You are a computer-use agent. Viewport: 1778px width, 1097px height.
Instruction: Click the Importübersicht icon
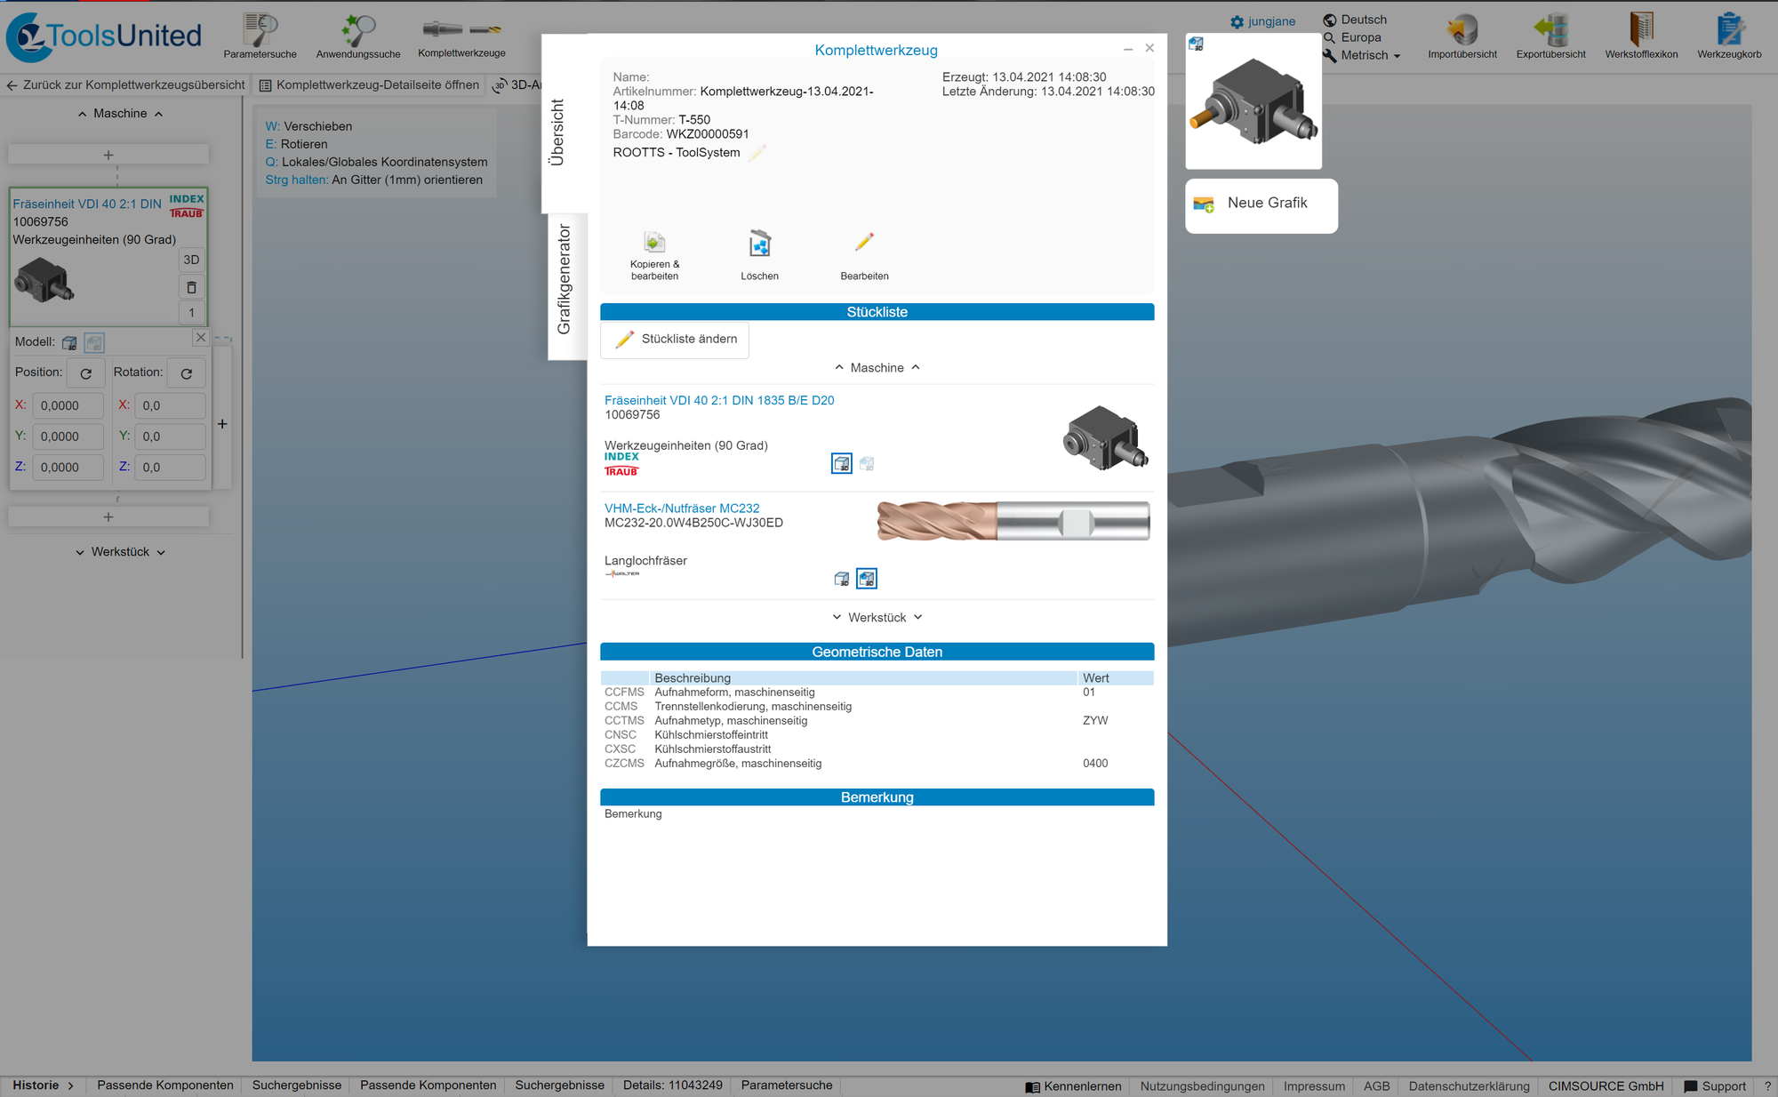[x=1462, y=30]
